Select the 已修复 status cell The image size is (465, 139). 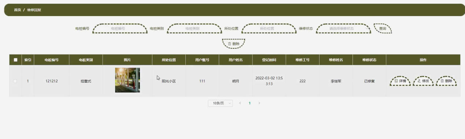click(x=369, y=81)
